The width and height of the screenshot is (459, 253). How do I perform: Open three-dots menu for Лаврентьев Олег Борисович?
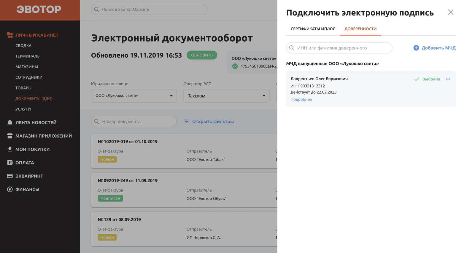coord(448,79)
